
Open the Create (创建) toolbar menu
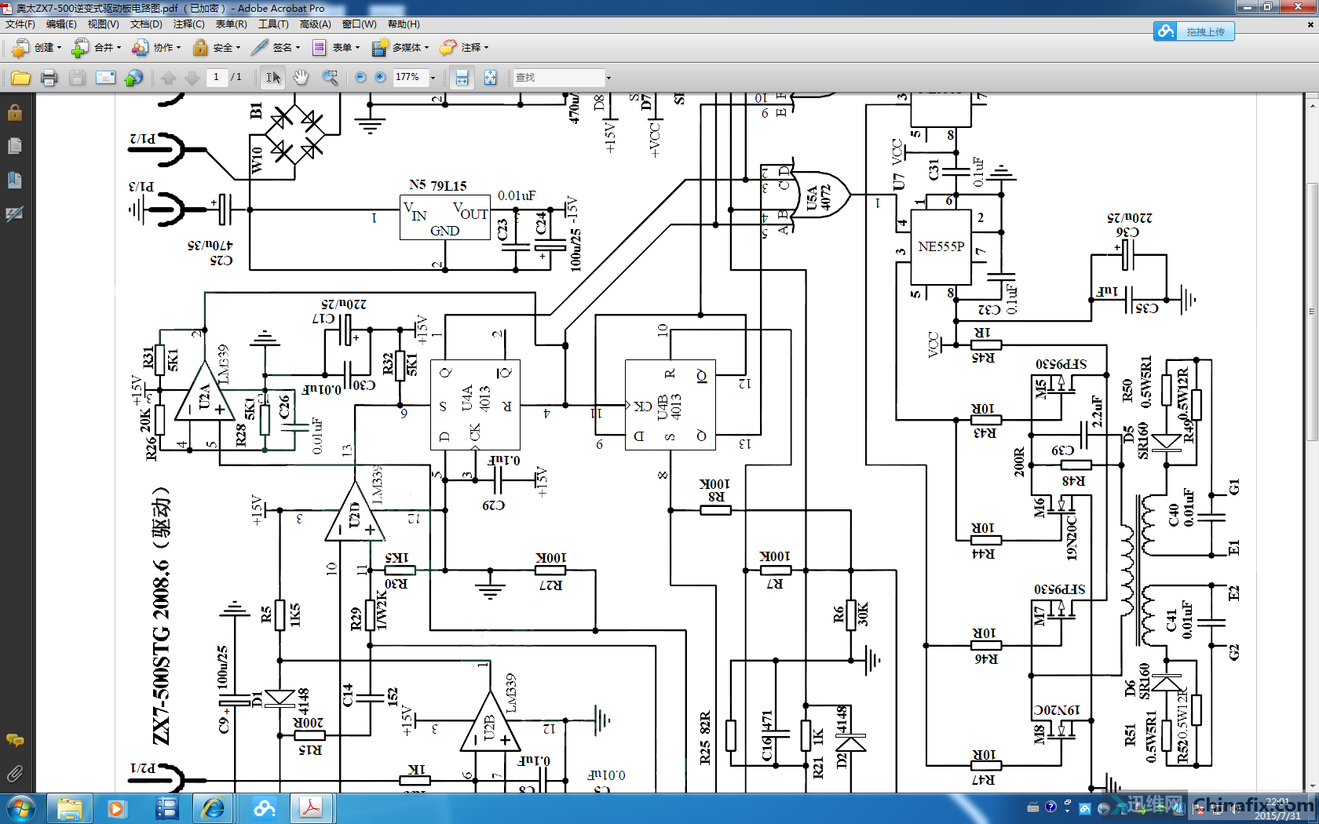36,48
